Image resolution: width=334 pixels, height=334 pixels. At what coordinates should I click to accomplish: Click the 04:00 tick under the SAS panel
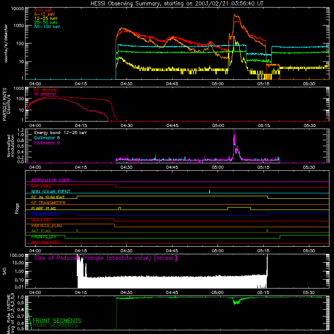(35, 293)
